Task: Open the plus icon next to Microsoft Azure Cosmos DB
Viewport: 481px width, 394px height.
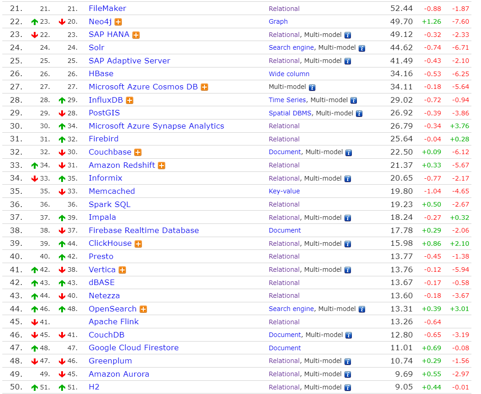Action: [204, 87]
